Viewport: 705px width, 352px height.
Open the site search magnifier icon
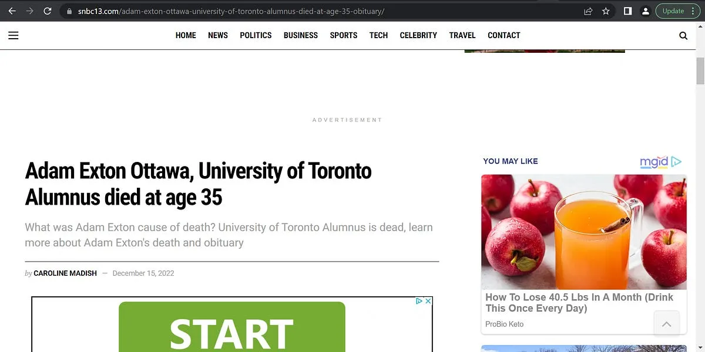(x=683, y=35)
